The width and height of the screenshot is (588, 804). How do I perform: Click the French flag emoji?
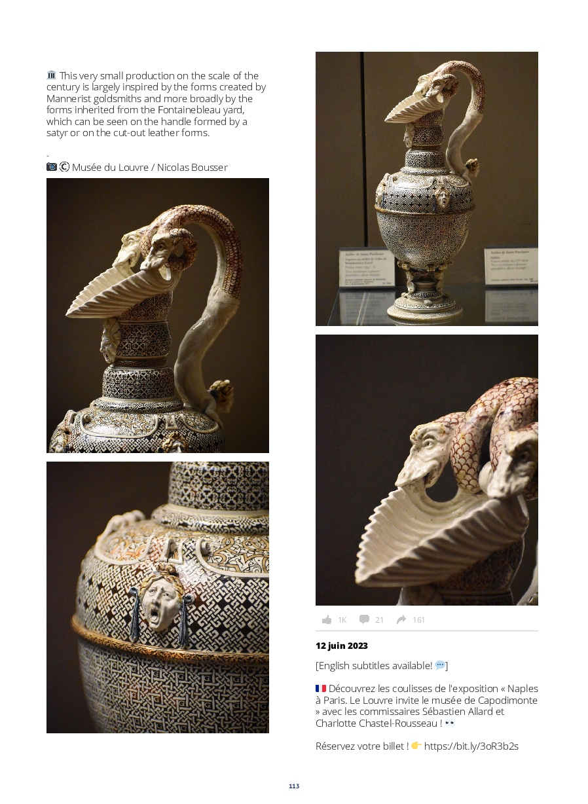[x=321, y=689]
